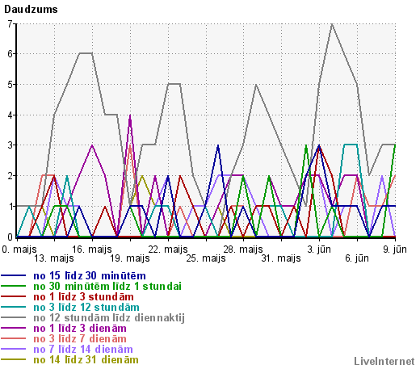The height and width of the screenshot is (369, 420).
Task: Click the '13. maijs' date label
Action: click(x=54, y=258)
